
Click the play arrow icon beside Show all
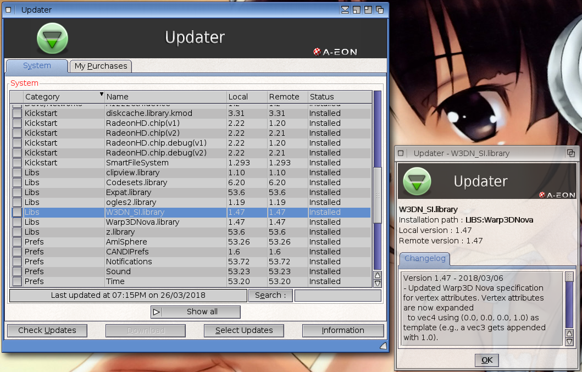(x=156, y=312)
